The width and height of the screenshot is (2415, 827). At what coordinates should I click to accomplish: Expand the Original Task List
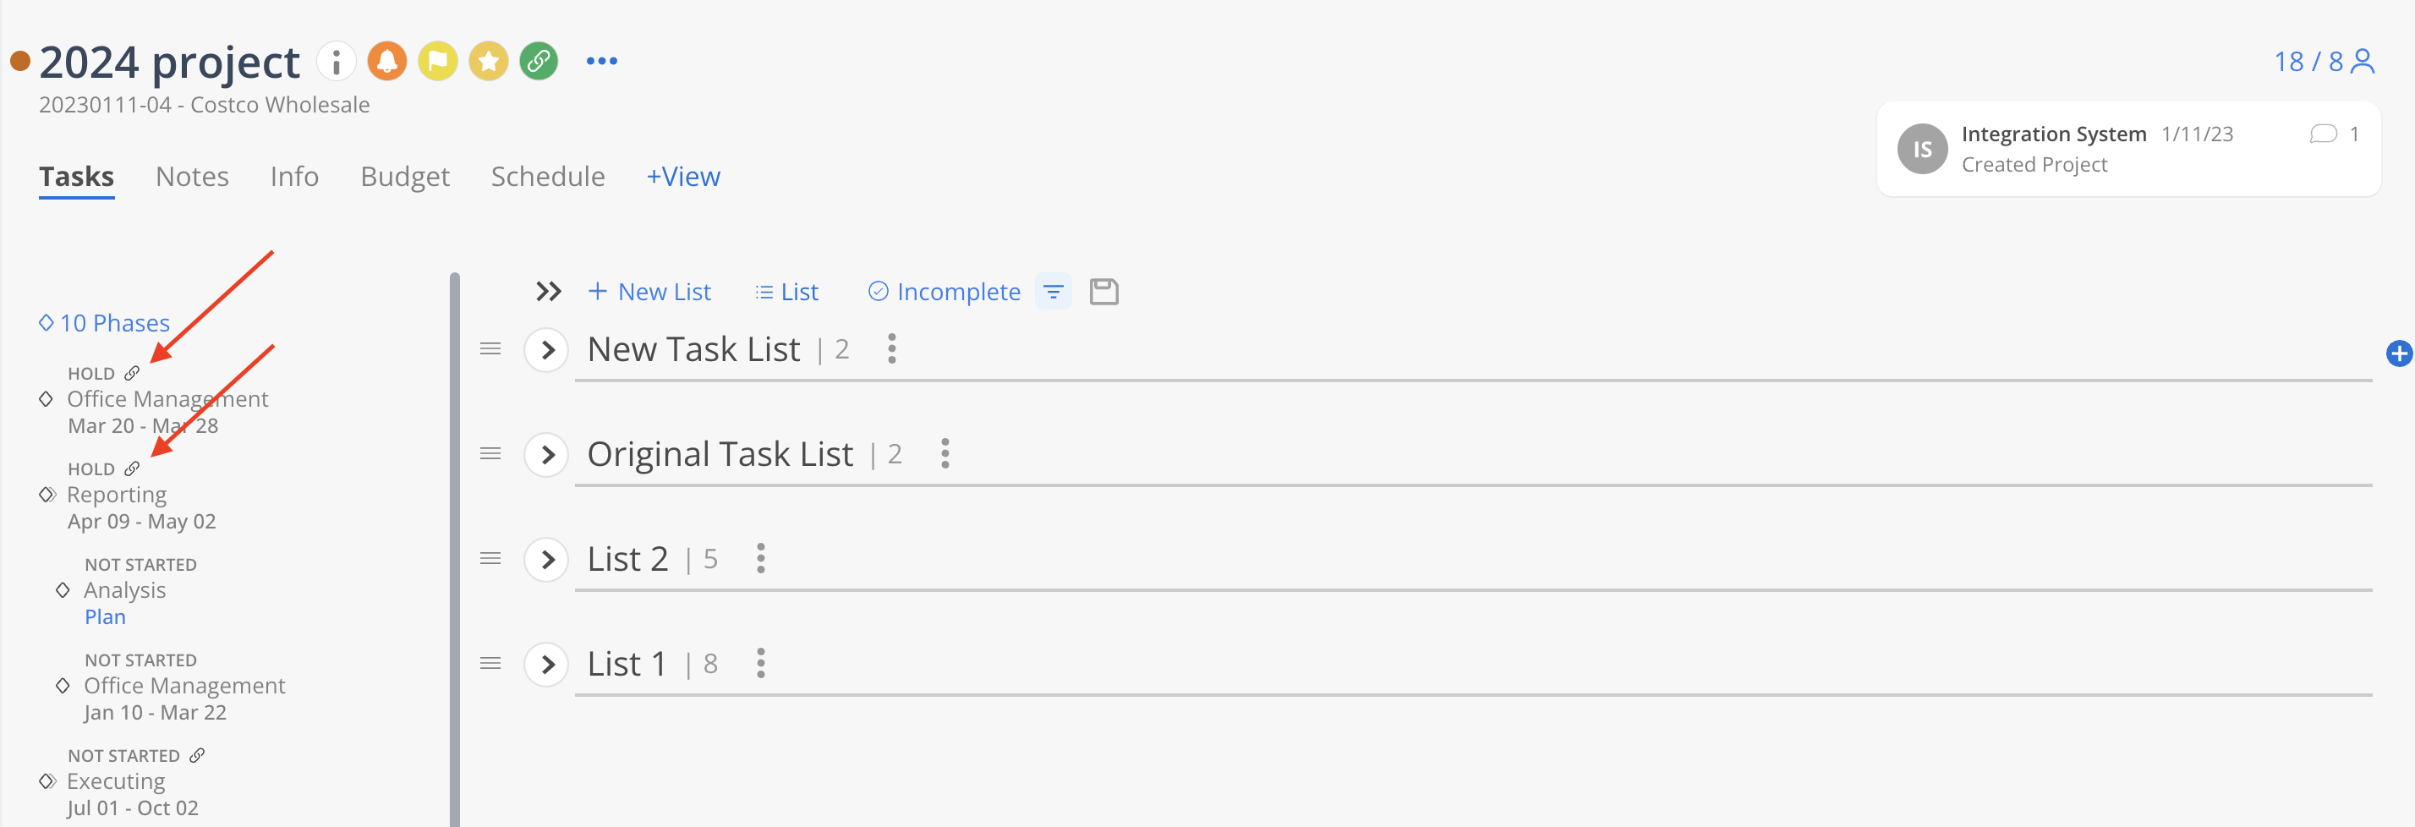point(547,455)
